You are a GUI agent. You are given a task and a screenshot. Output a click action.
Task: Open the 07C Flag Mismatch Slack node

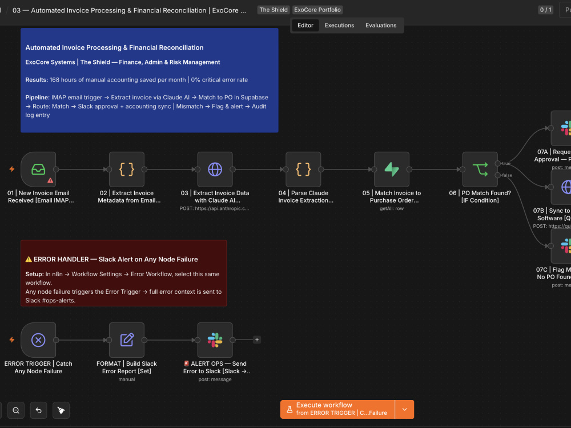click(x=561, y=245)
